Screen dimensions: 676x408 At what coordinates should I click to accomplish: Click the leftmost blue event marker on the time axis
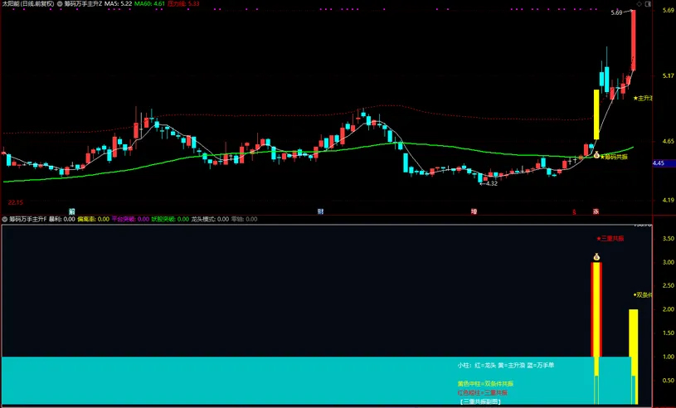click(72, 211)
